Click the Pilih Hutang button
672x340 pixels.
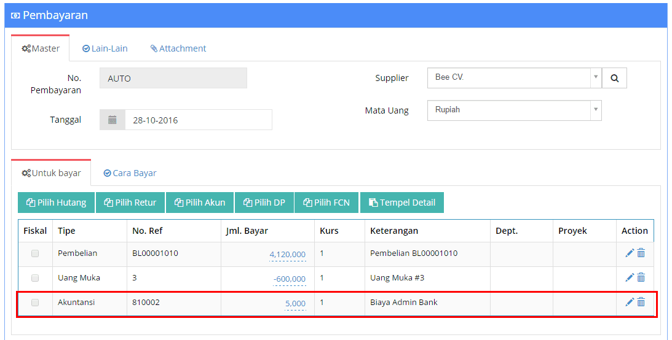pos(56,203)
